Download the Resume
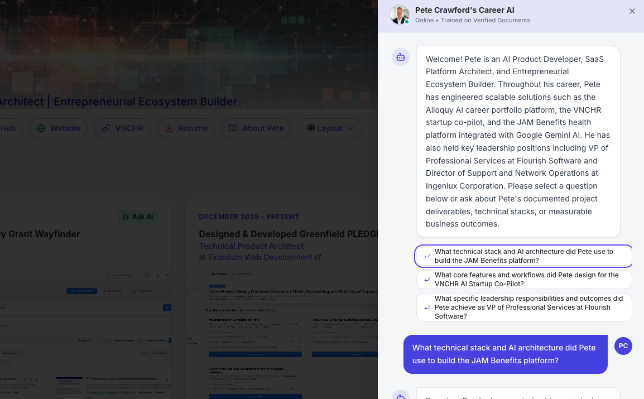The width and height of the screenshot is (644, 399). tap(186, 128)
